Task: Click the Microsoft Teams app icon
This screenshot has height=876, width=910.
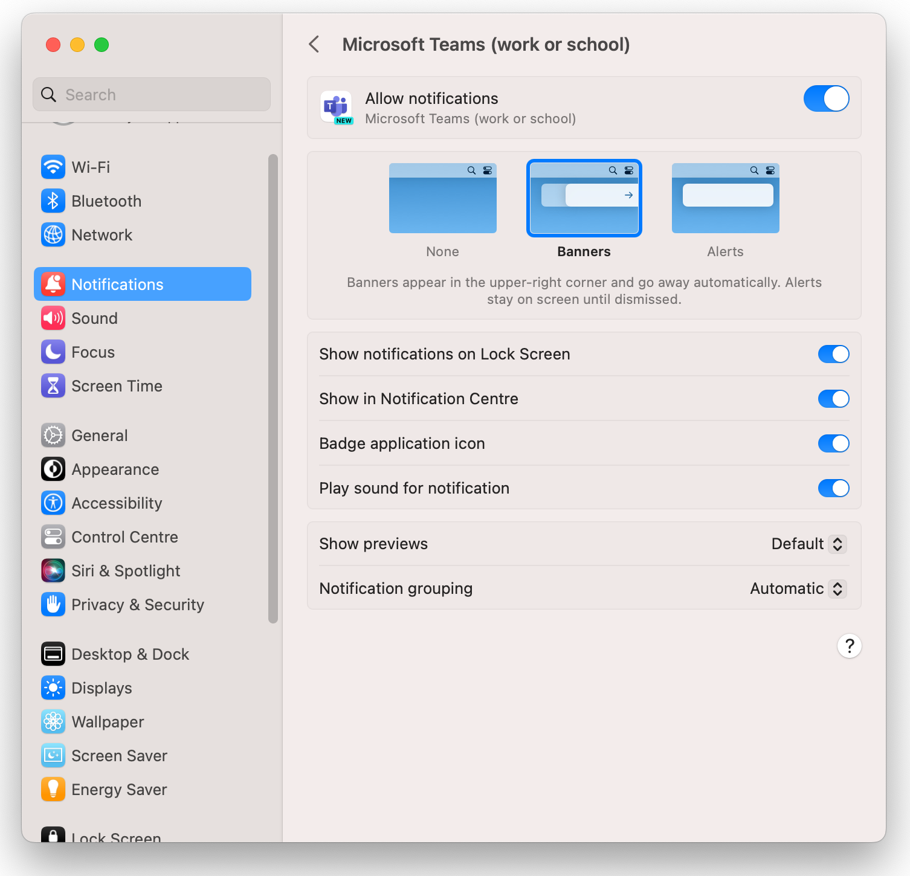Action: pyautogui.click(x=337, y=108)
